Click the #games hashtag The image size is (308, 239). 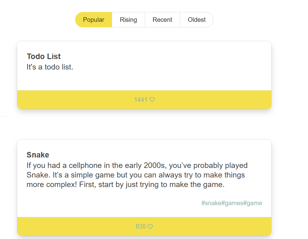(x=232, y=203)
